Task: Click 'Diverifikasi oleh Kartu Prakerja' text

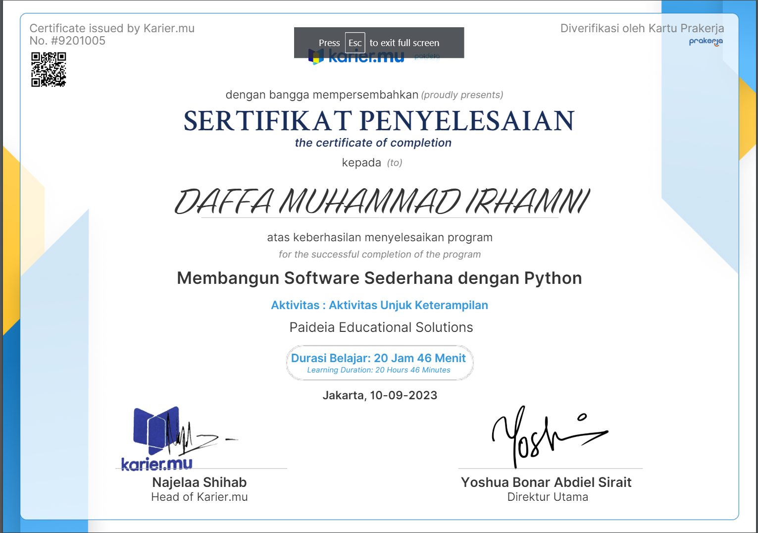Action: coord(642,28)
